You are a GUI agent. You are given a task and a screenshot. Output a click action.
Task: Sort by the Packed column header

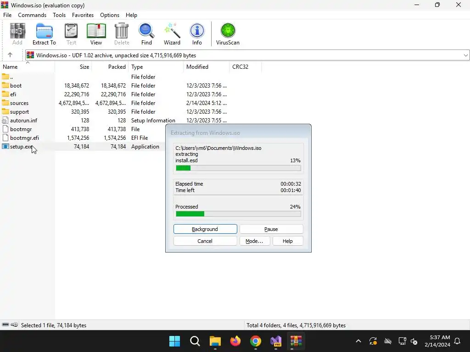pyautogui.click(x=110, y=67)
